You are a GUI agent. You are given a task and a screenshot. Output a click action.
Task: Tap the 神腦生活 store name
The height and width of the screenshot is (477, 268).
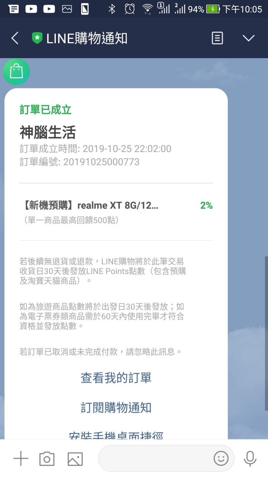48,132
